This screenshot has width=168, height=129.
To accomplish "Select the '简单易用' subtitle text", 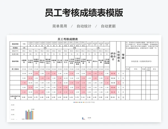I will click(x=60, y=26).
